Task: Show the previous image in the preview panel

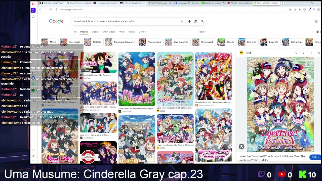Action: pos(296,53)
